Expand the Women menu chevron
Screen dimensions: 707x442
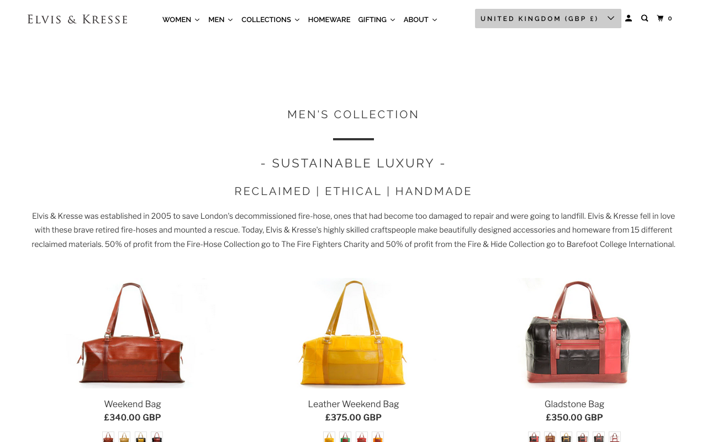197,20
